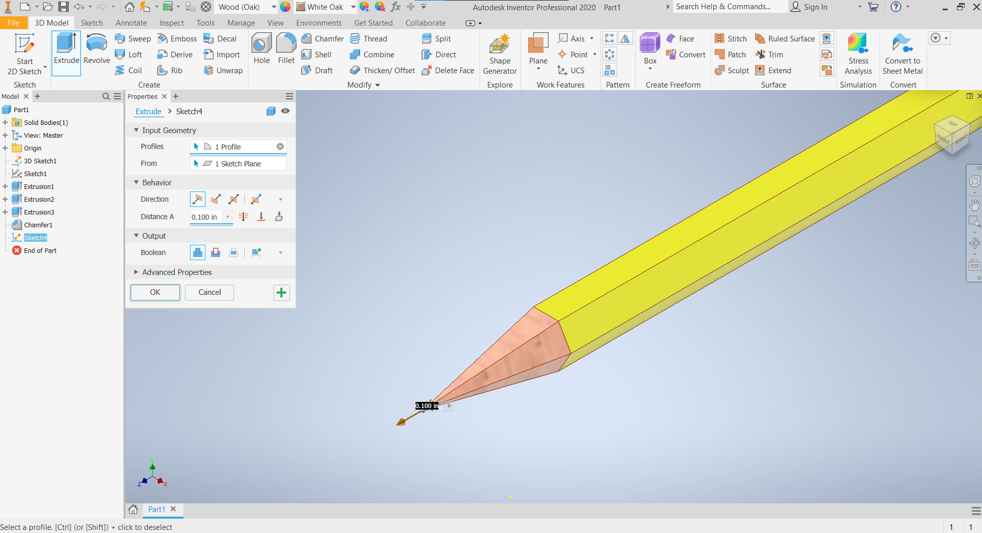
Task: Switch to the Environments tab
Action: pyautogui.click(x=319, y=23)
